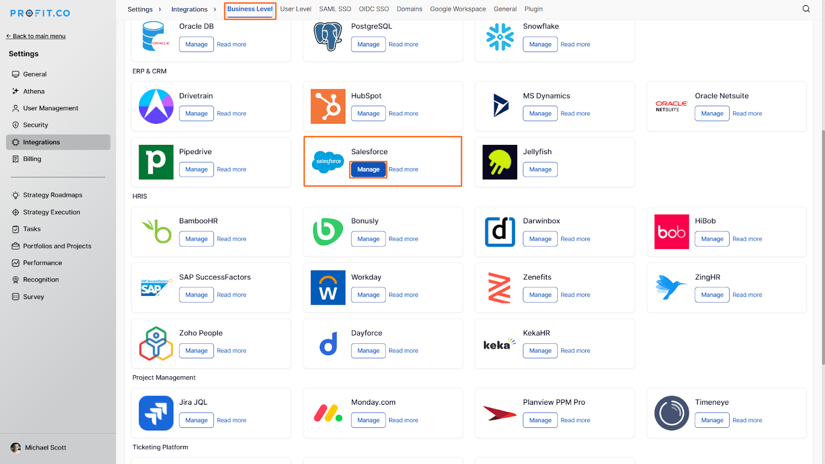Click Settings in the breadcrumb
Viewport: 825px width, 464px height.
point(140,9)
